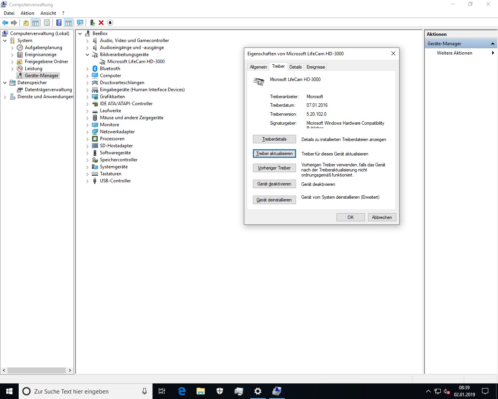Expand Dienste und Anwendungen node

[5, 97]
